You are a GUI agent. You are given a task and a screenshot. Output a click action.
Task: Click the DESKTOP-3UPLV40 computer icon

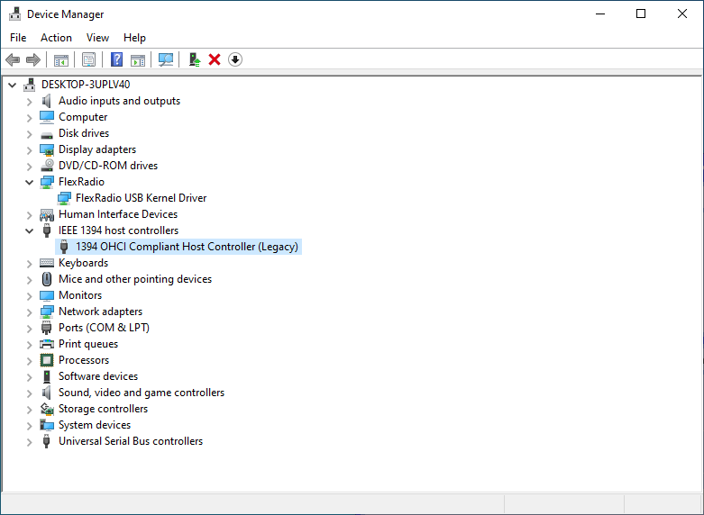point(30,85)
